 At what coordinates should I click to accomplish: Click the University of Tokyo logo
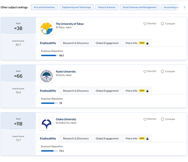[x=46, y=28]
